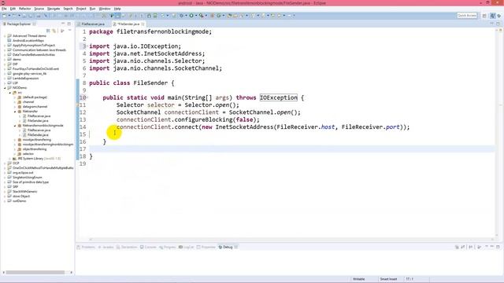Screen dimensions: 504x283
Task: Open the Project menu
Action: pos(81,9)
